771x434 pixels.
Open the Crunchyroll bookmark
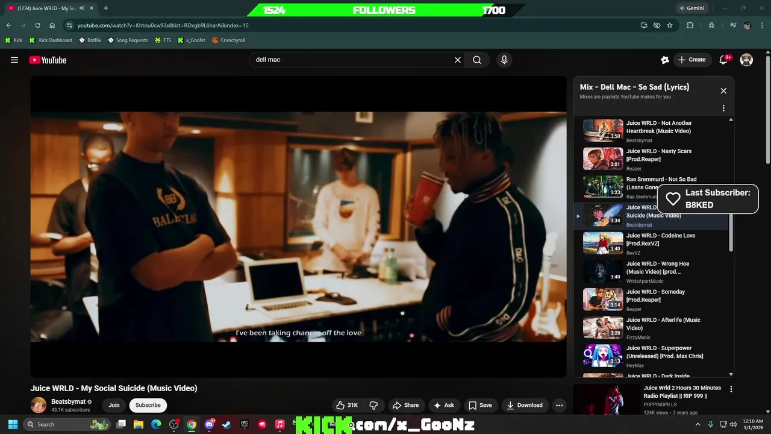coord(229,40)
